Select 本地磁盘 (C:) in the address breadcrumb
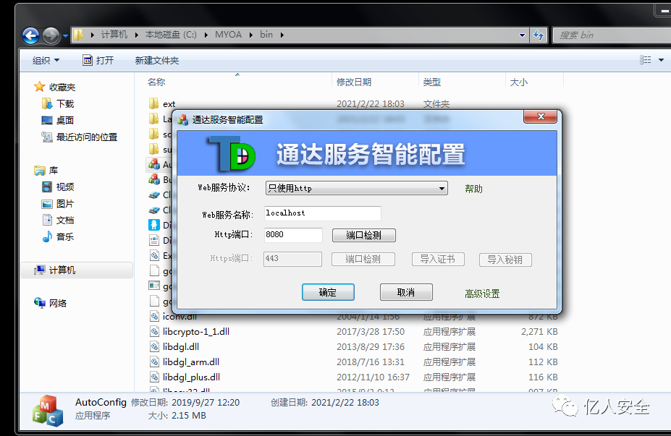Screen dimensions: 671x436 171,35
